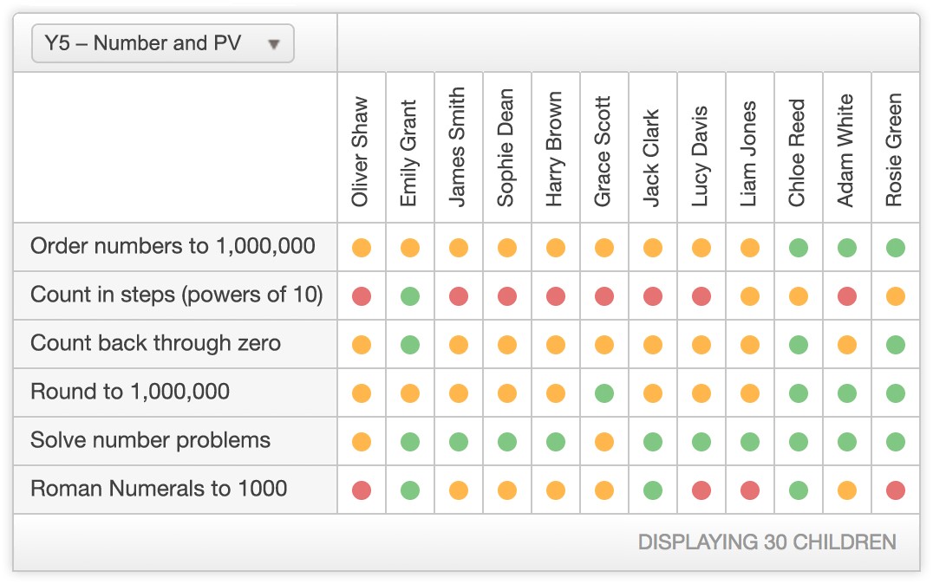
Task: Click Sophie Dean's orange dot for Round to 1,000,000
Action: [507, 393]
